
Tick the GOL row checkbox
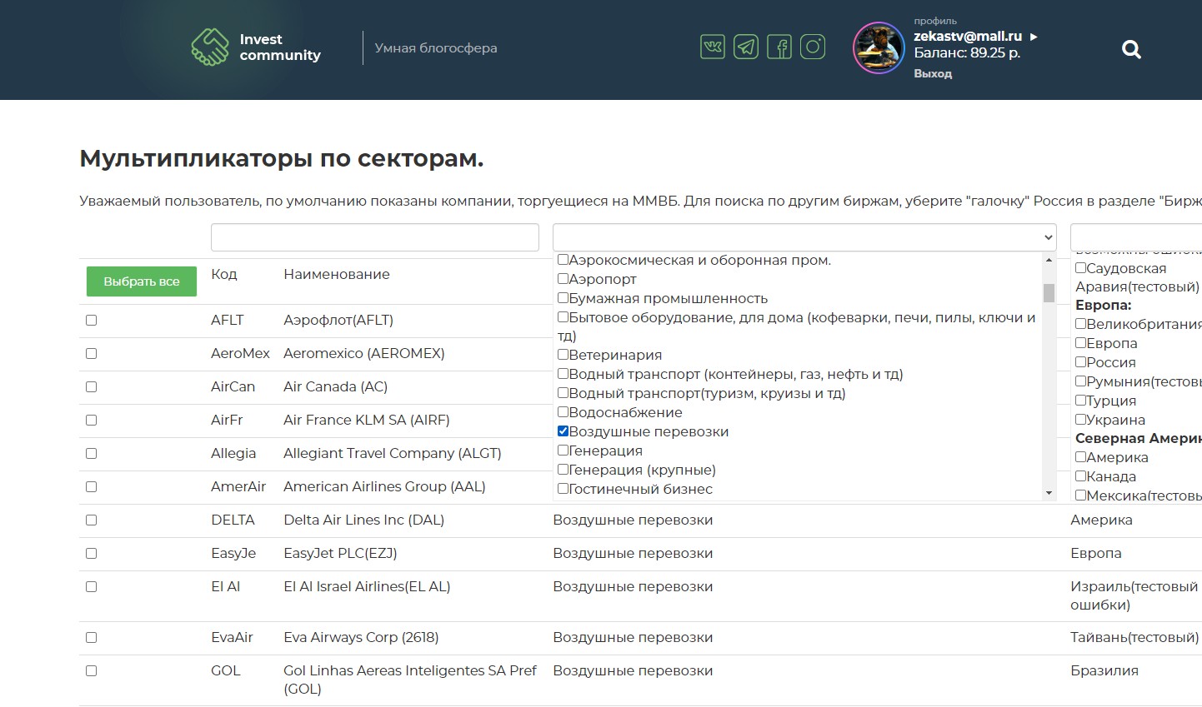(92, 671)
